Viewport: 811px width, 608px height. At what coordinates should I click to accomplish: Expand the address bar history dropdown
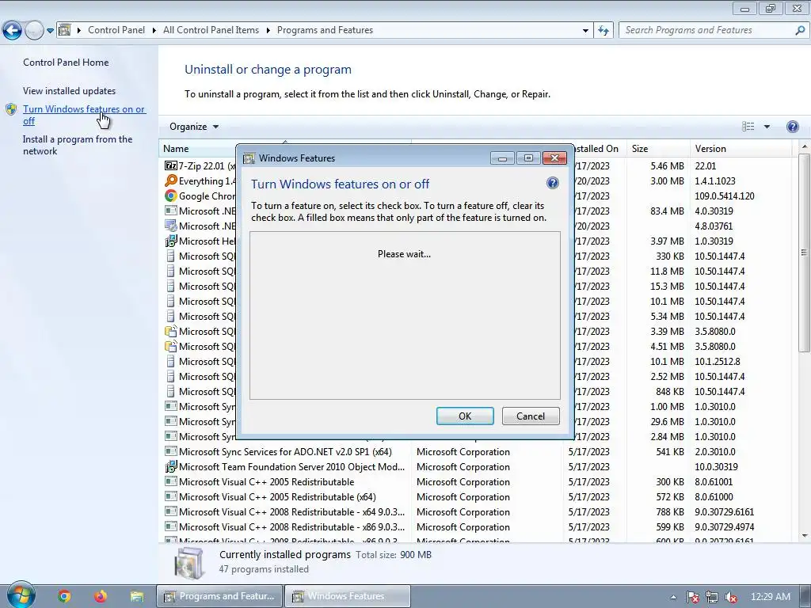[585, 31]
